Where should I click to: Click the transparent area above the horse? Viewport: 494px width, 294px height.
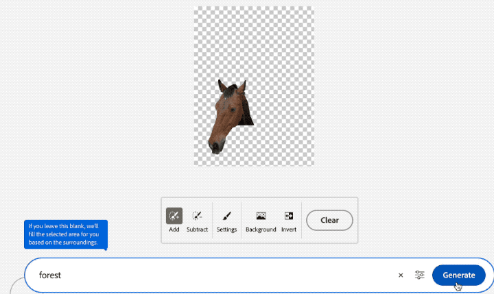[253, 41]
